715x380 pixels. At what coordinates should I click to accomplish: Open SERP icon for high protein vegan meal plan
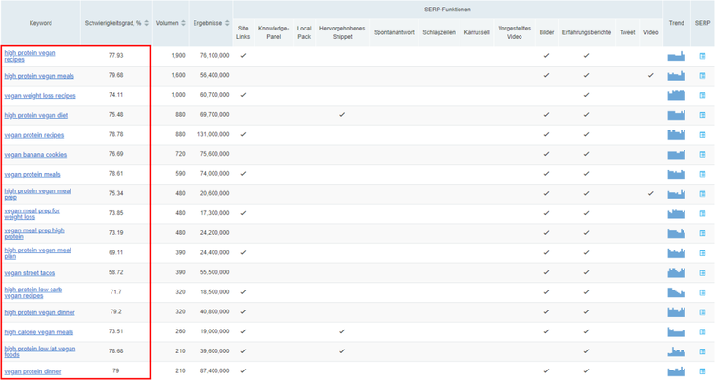click(x=703, y=253)
